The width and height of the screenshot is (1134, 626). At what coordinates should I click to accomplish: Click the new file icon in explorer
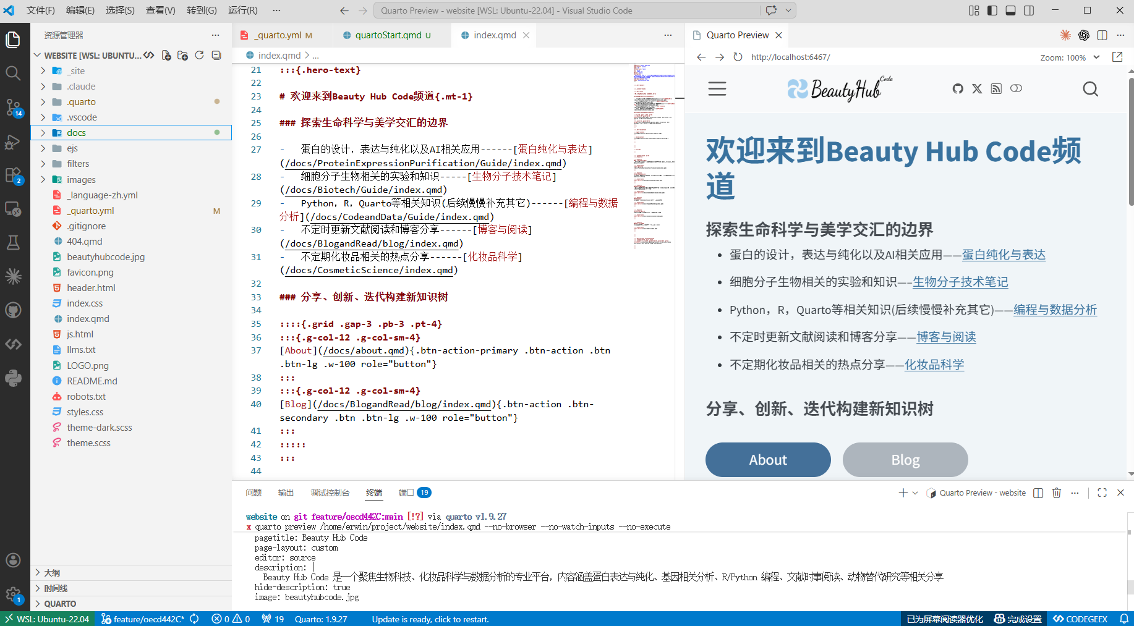point(166,56)
